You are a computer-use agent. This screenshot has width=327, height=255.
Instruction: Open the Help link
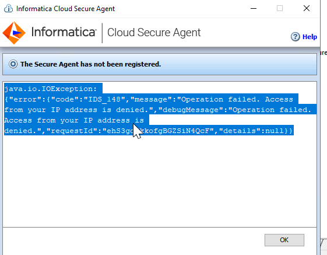[310, 37]
